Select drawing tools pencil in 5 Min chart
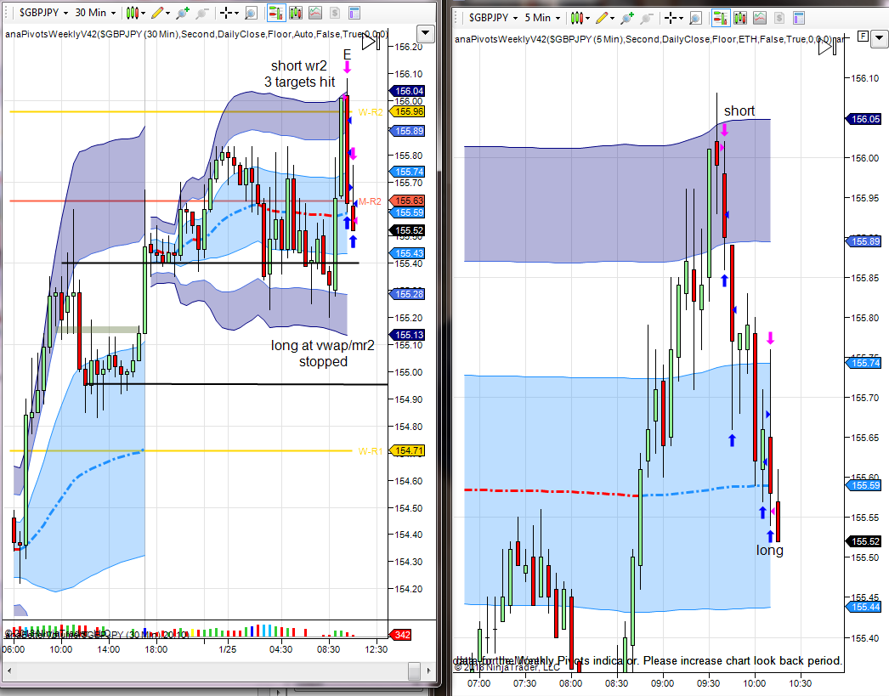Screen dimensions: 889x696 tap(602, 18)
